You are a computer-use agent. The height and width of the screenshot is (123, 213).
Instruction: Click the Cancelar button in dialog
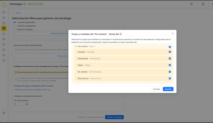156,89
